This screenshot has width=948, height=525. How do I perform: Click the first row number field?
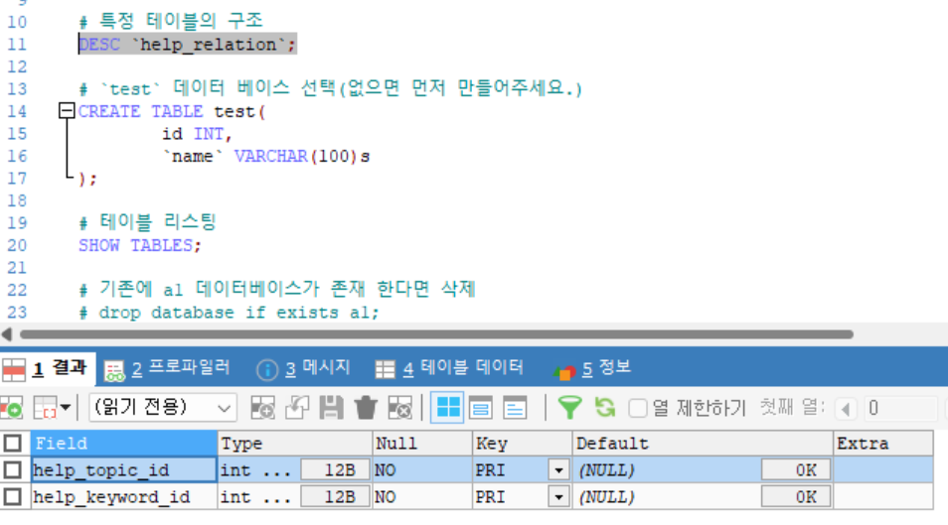pos(901,409)
